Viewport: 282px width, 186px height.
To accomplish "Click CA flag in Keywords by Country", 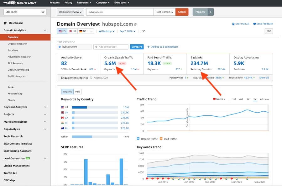I will click(x=63, y=118).
